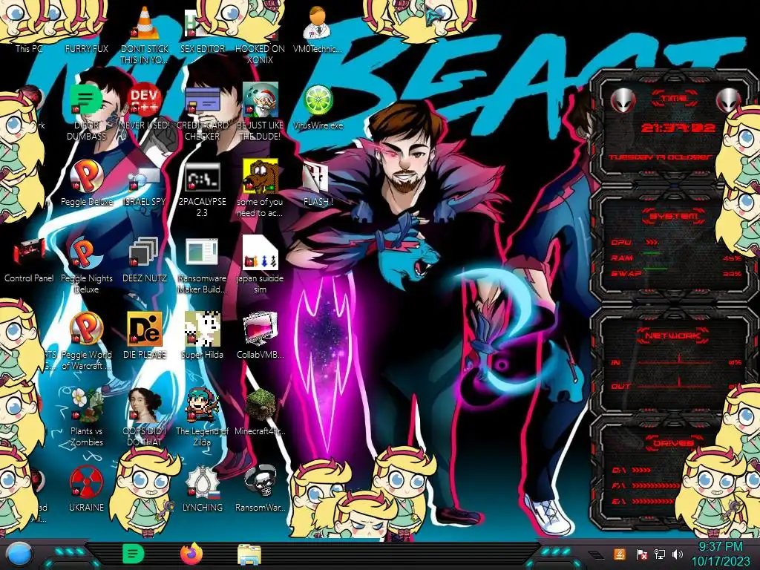This screenshot has width=760, height=570.
Task: Click the 21:37 digital clock readout
Action: coord(678,128)
